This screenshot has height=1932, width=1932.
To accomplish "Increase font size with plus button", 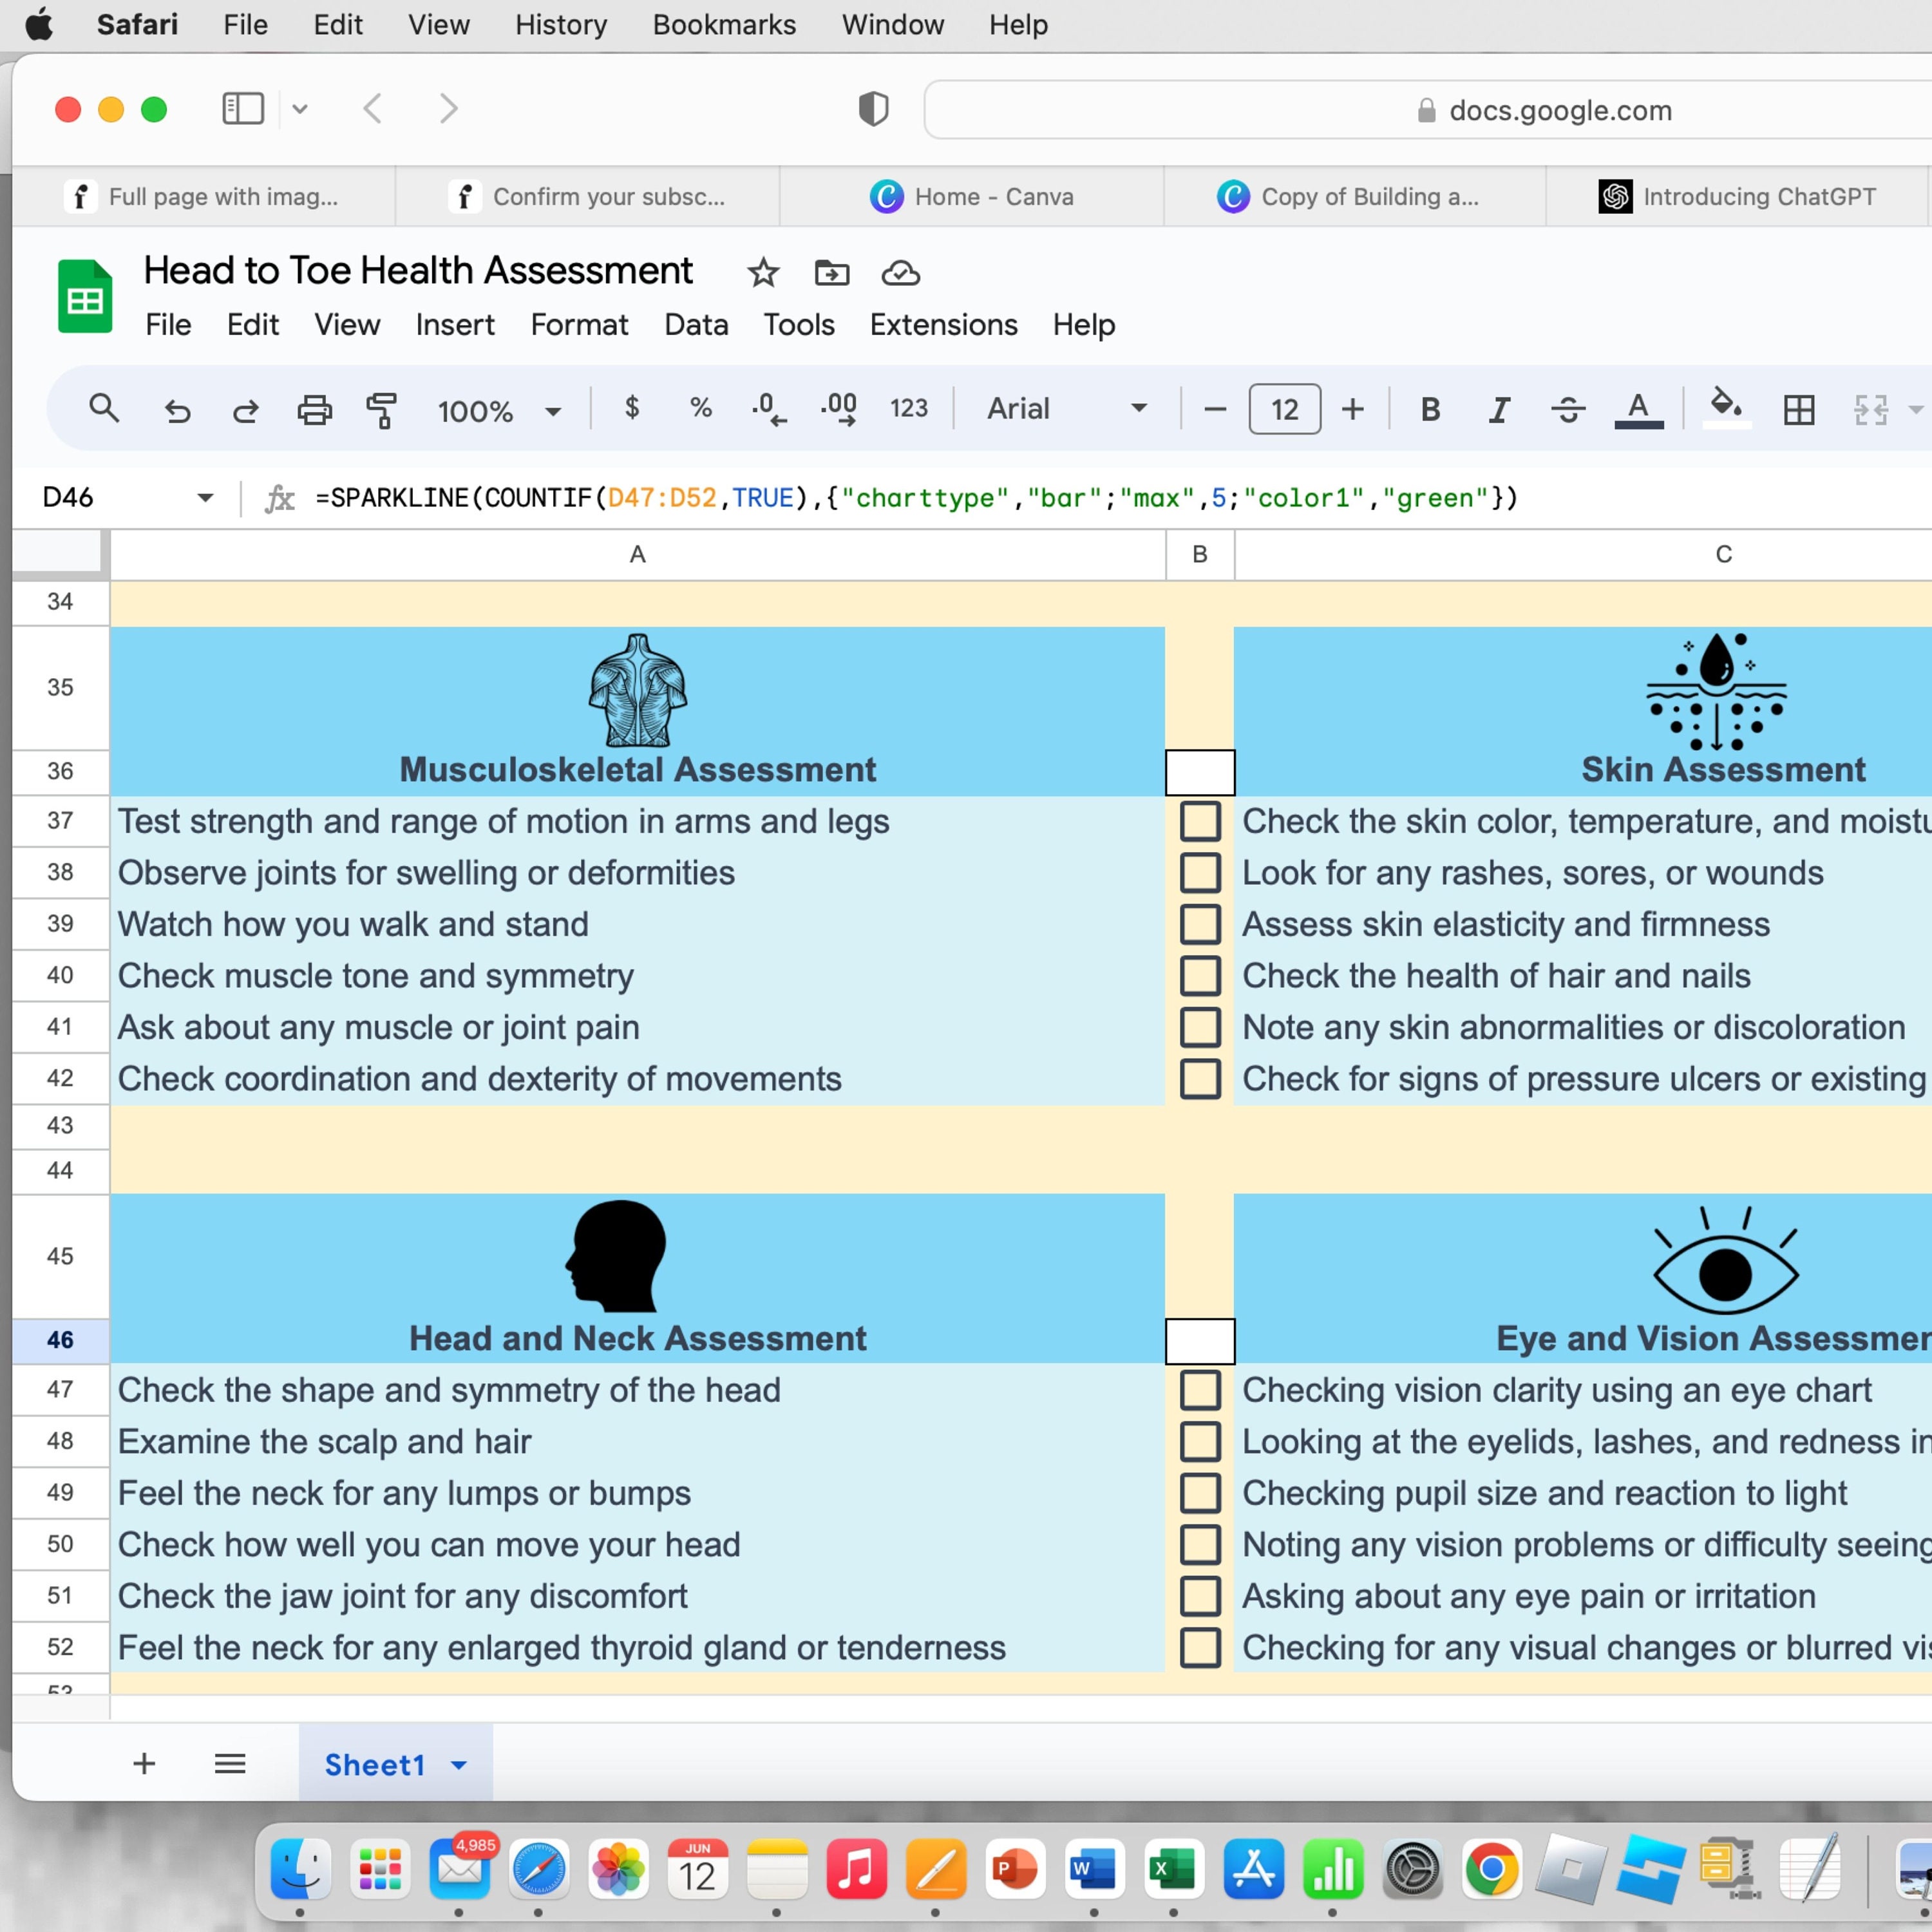I will pyautogui.click(x=1352, y=408).
